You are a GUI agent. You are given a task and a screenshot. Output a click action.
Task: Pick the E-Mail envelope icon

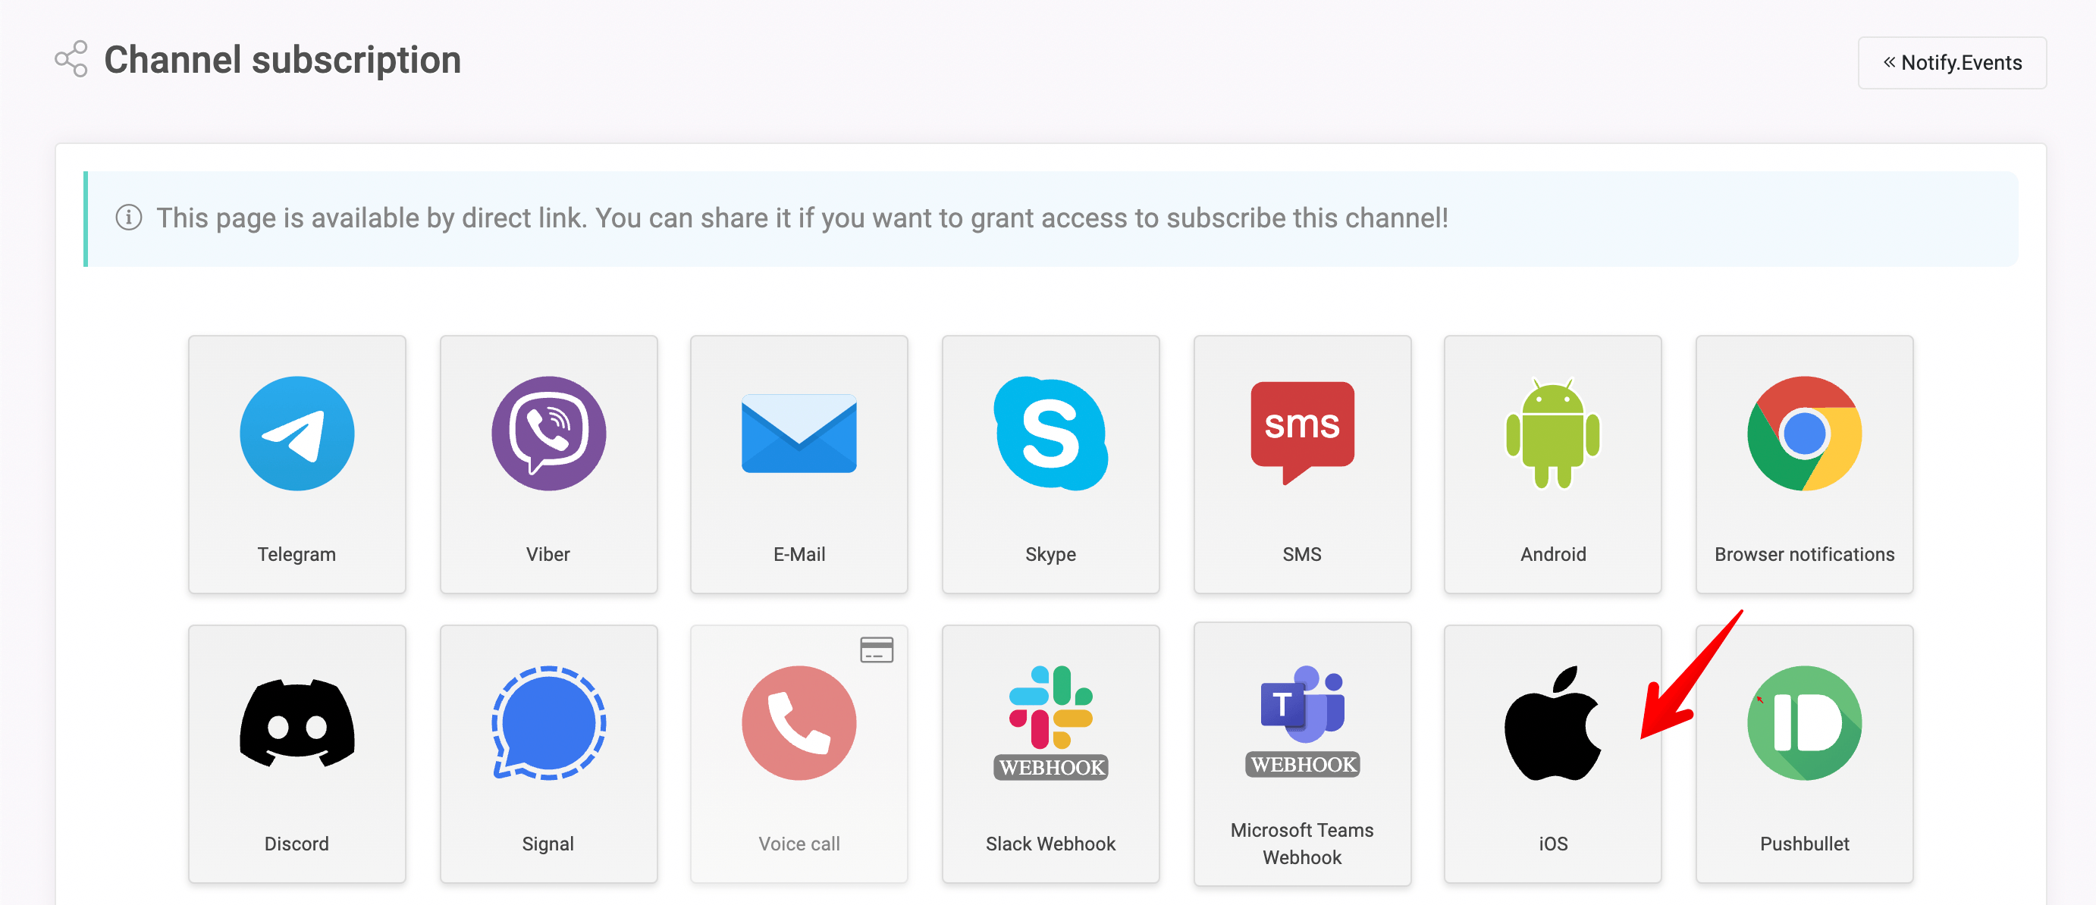pyautogui.click(x=799, y=434)
